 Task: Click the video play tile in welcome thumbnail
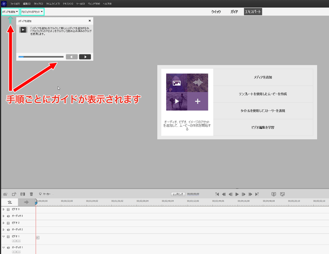click(177, 101)
